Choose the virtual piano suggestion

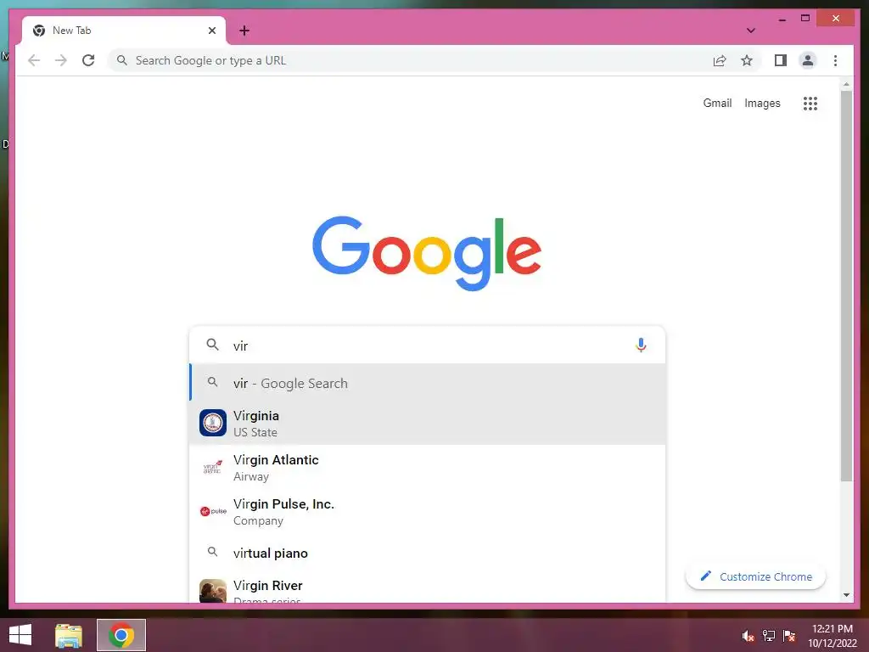pyautogui.click(x=428, y=553)
